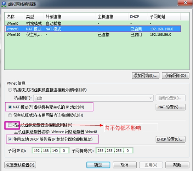Sort by 主机连接 column header
The height and width of the screenshot is (171, 193).
pos(112,17)
